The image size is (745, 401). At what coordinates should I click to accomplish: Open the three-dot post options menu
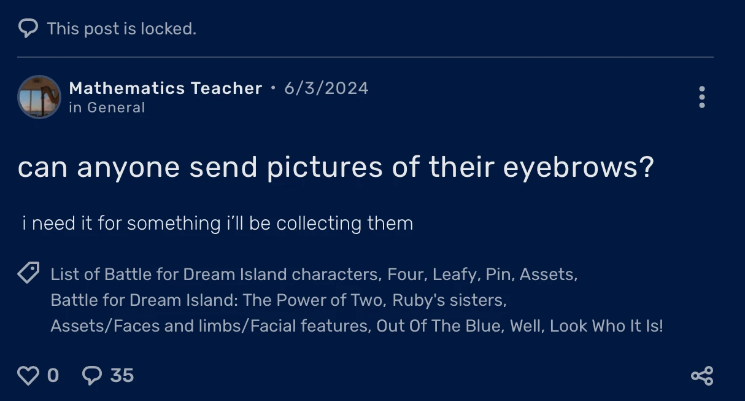(x=701, y=97)
